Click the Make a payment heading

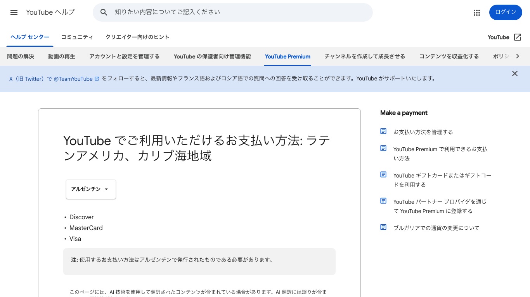(404, 113)
